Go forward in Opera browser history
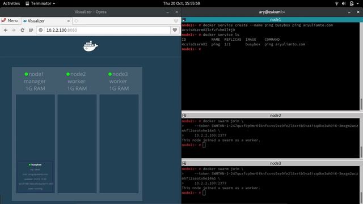This screenshot has width=363, height=204. click(14, 30)
